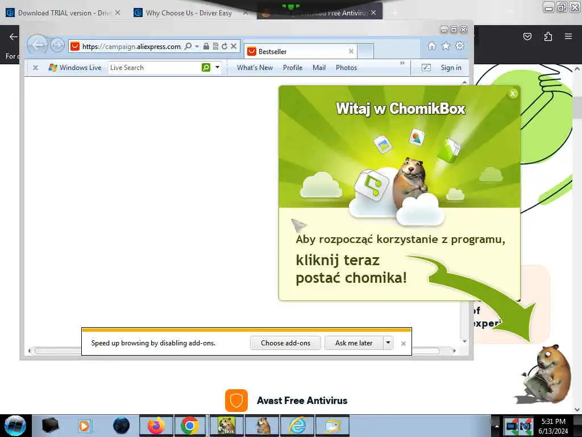Open the security lock report icon

(206, 46)
